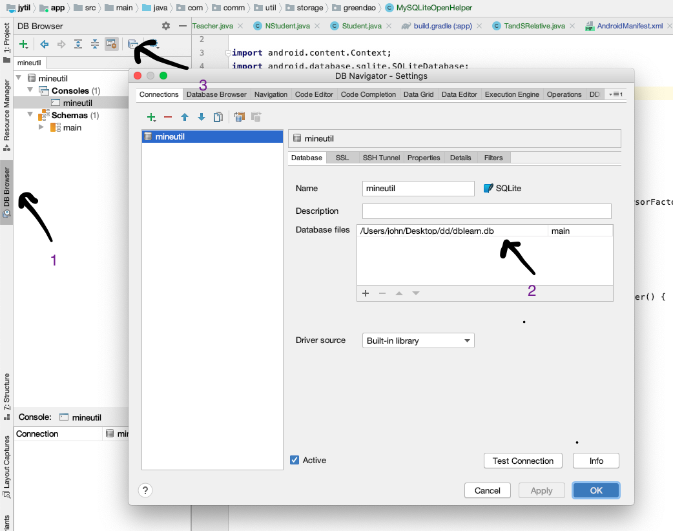Screen dimensions: 673x531
Task: Switch to SSH Tunnel tab
Action: click(380, 158)
